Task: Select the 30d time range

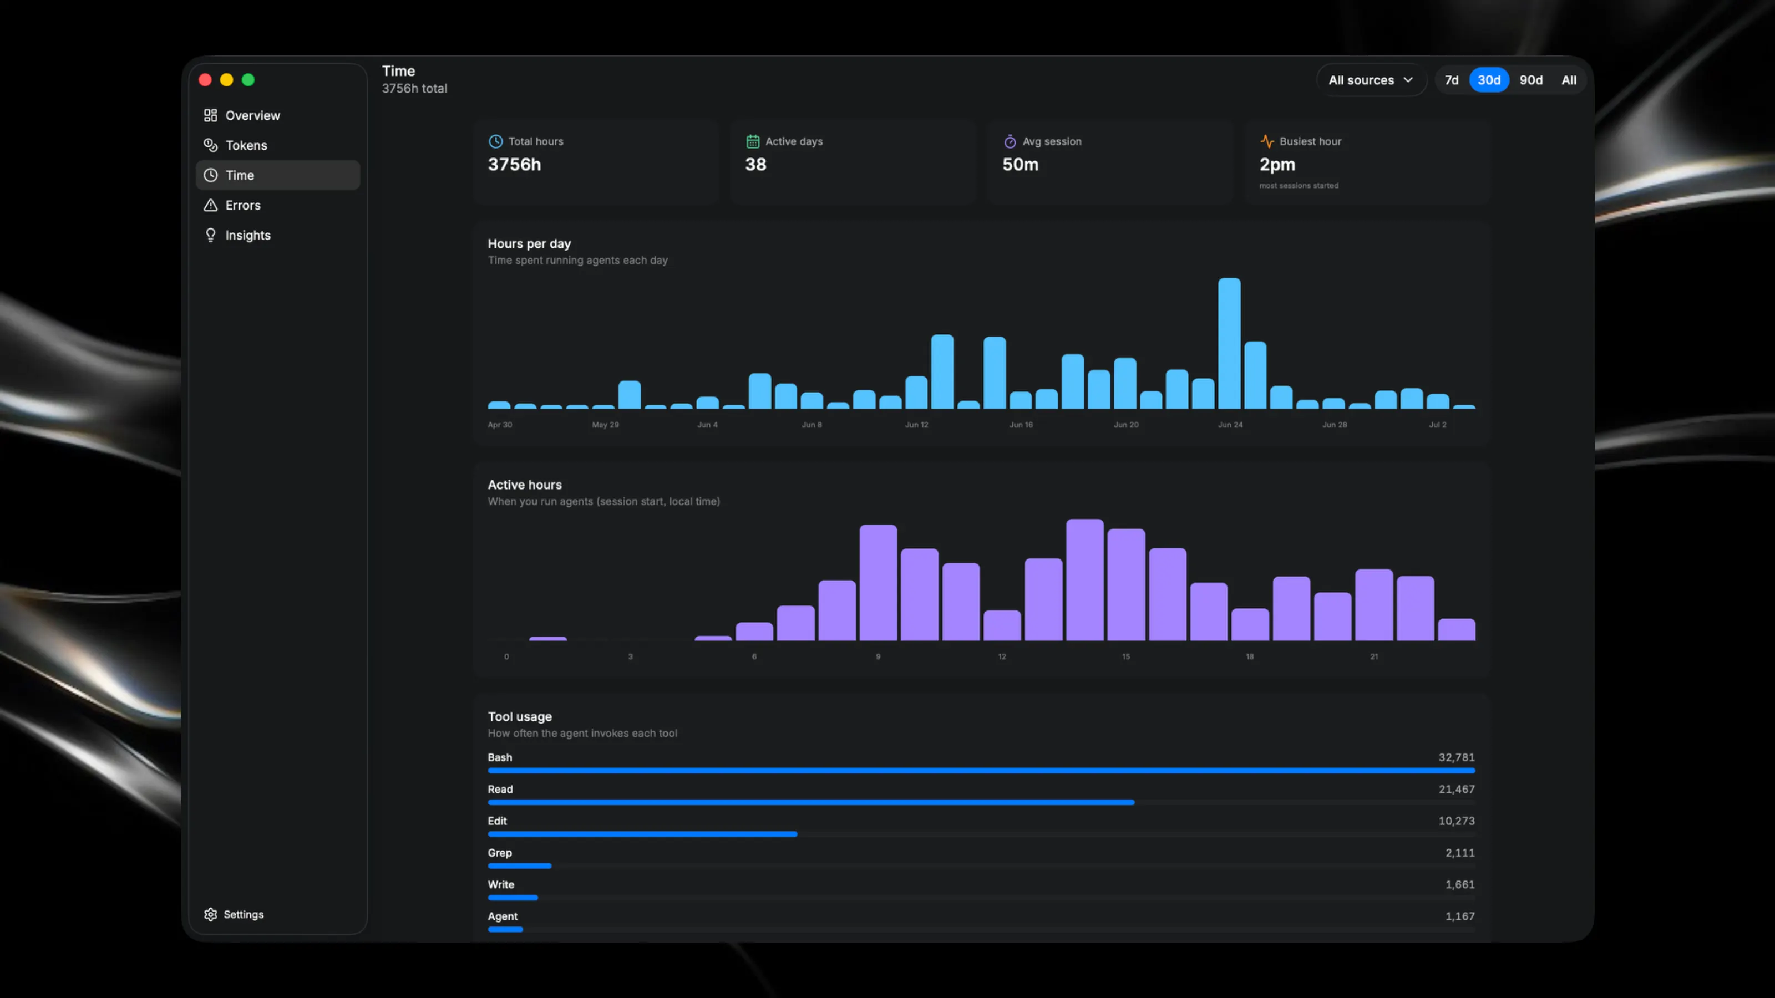Action: (x=1488, y=80)
